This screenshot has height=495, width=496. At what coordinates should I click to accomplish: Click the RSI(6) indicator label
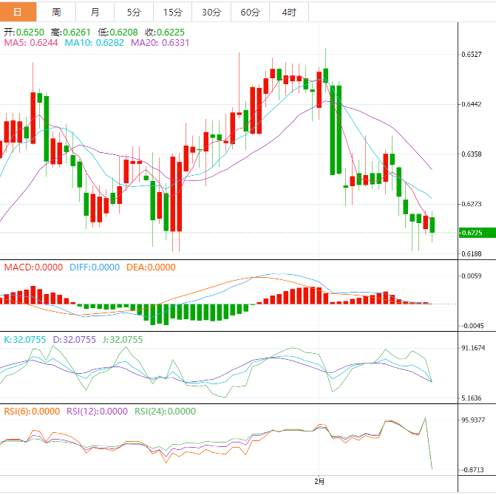point(31,412)
